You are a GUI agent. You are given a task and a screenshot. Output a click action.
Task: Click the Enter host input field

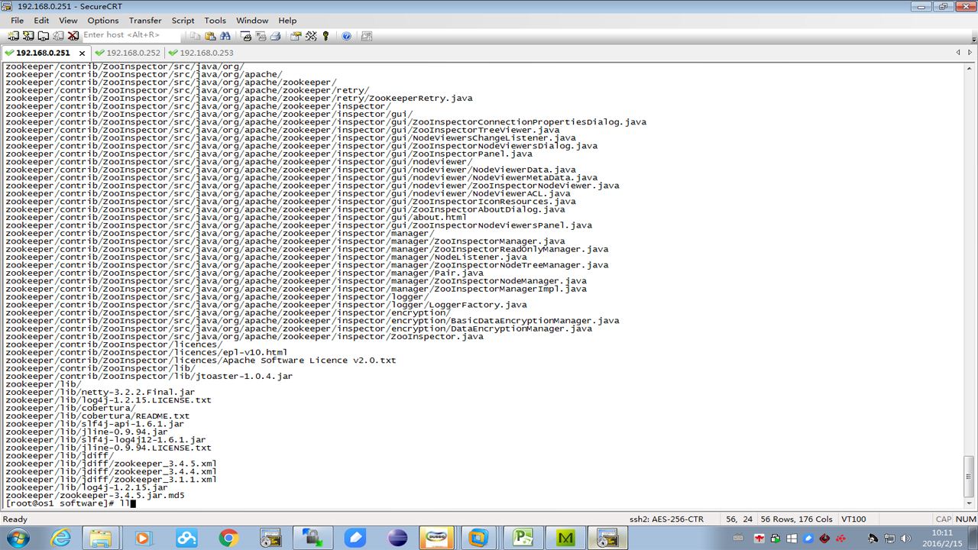(x=131, y=35)
